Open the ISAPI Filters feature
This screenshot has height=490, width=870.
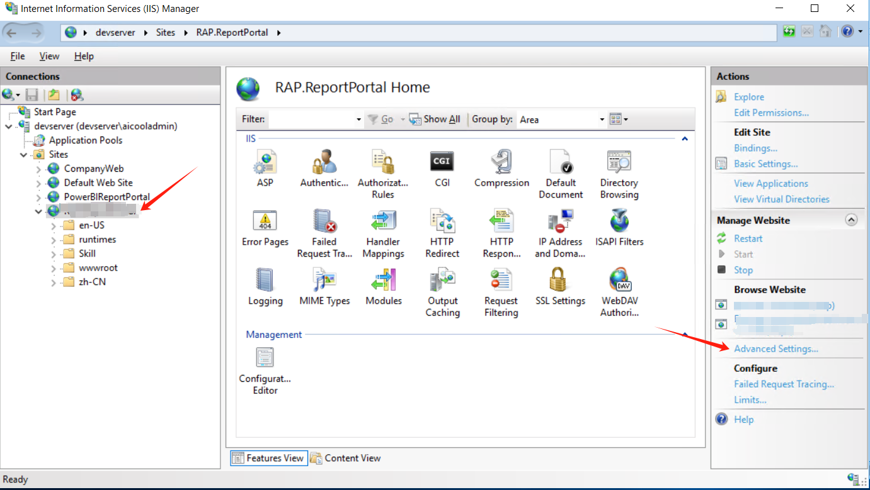click(x=619, y=228)
